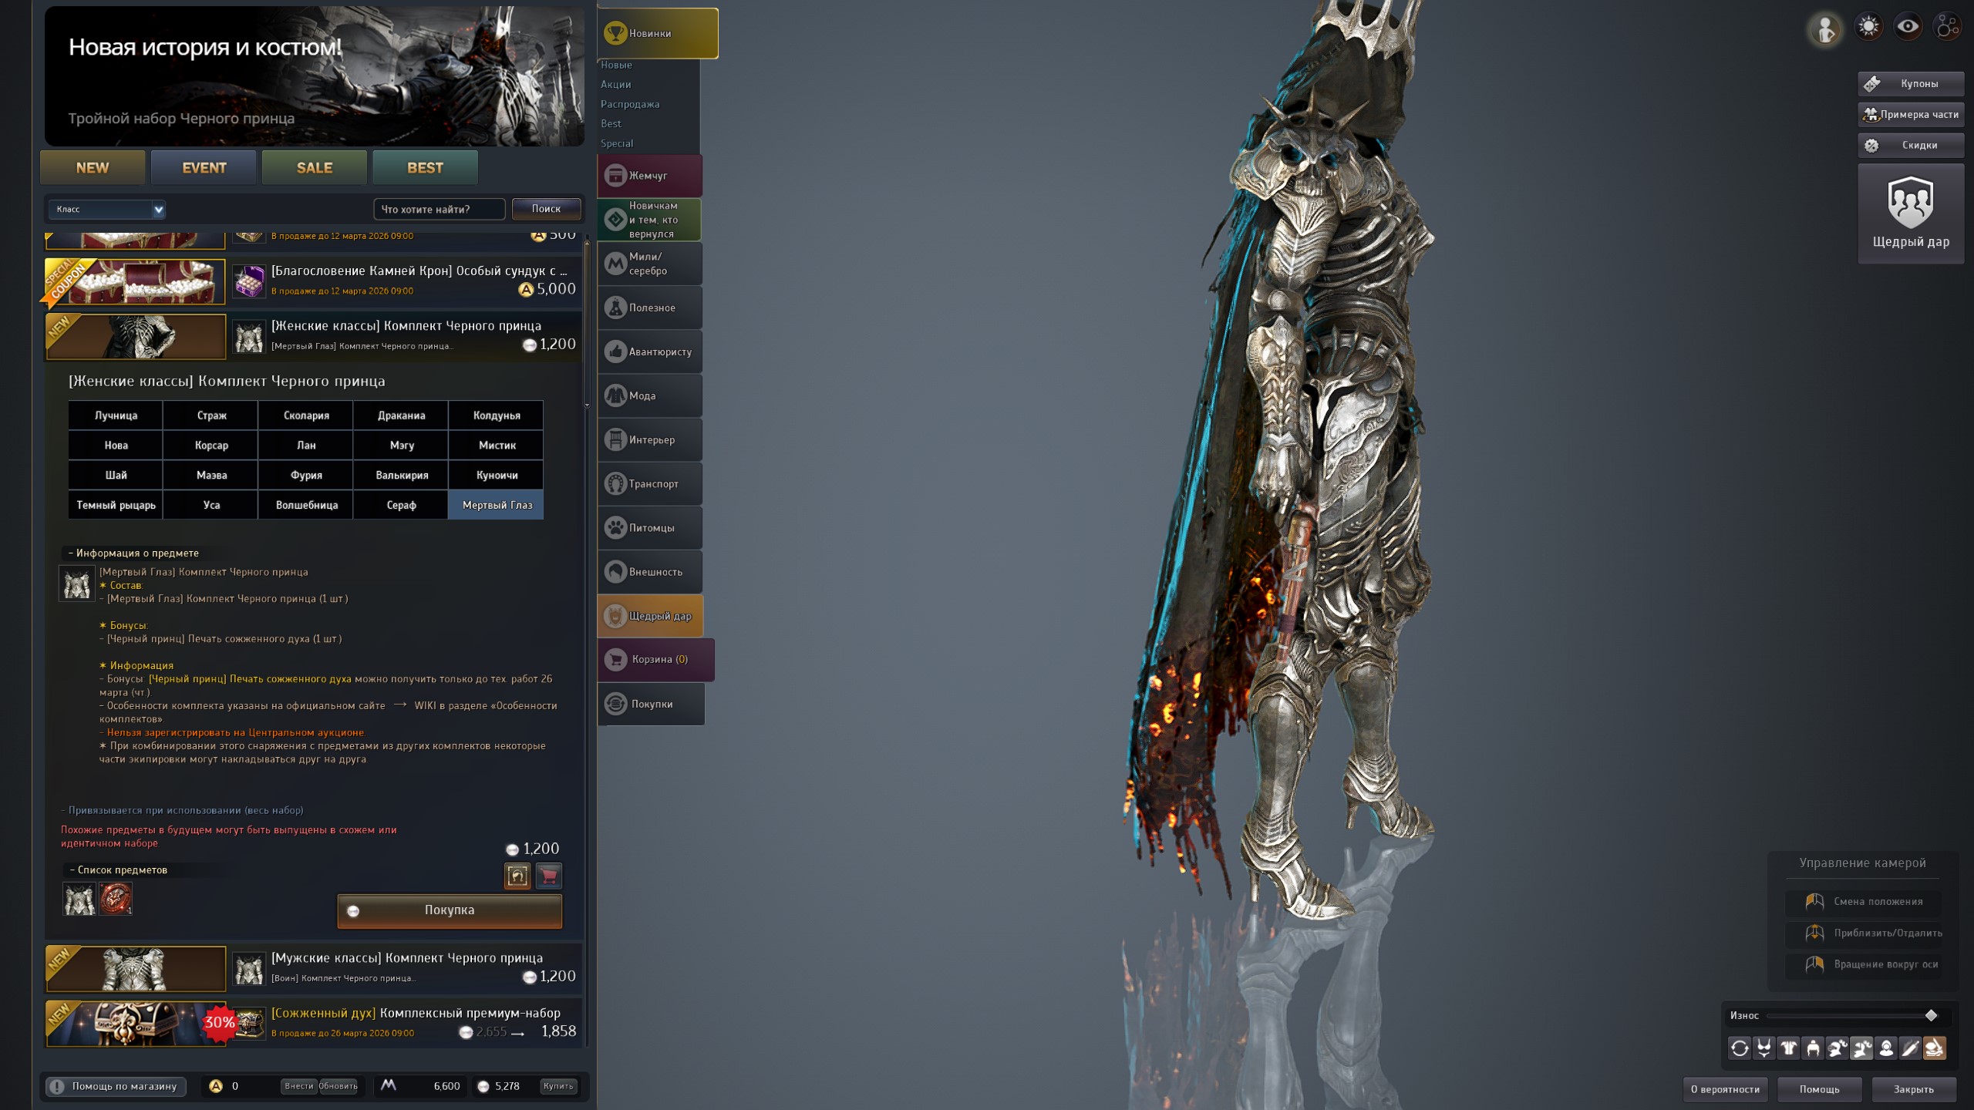Viewport: 1974px width, 1110px height.
Task: Click the О вероятности button
Action: click(1725, 1089)
